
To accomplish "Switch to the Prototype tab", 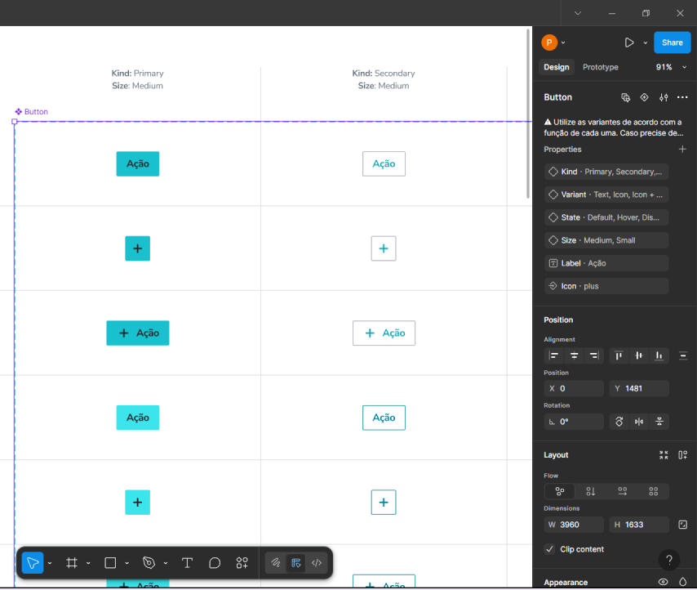I will pos(600,67).
